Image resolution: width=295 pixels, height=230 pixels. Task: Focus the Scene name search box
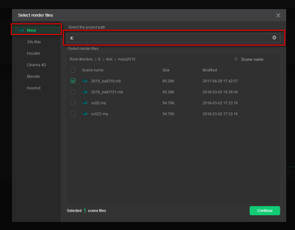pos(252,59)
